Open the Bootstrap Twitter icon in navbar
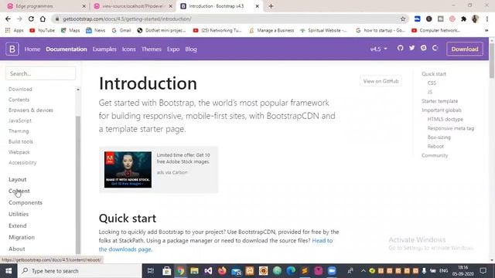 (x=412, y=48)
